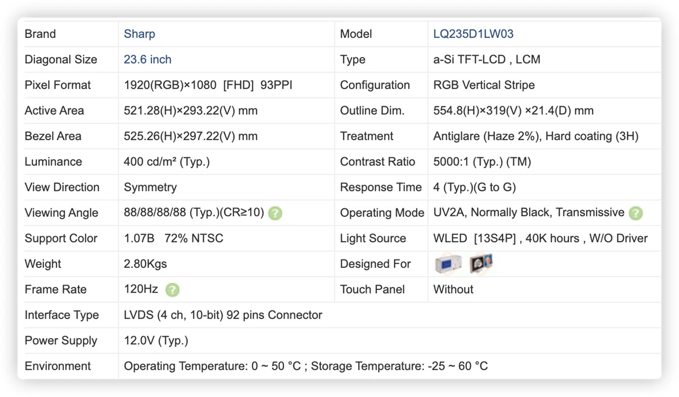Select the Outline Dim. value text

(513, 110)
